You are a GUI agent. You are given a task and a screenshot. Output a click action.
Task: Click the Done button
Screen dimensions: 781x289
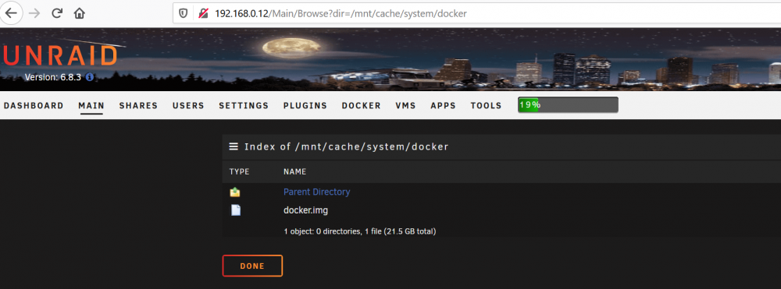click(252, 266)
